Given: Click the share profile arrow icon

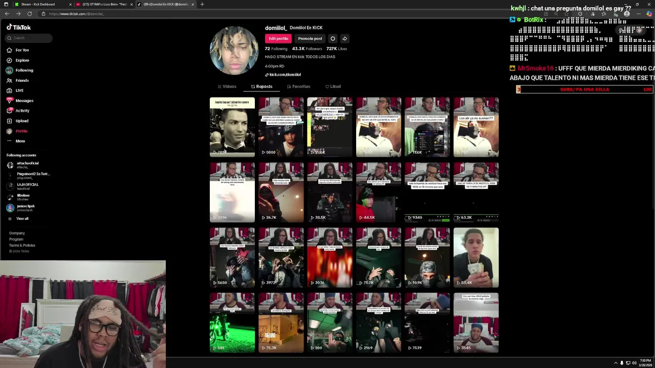Looking at the screenshot, I should click(x=344, y=38).
